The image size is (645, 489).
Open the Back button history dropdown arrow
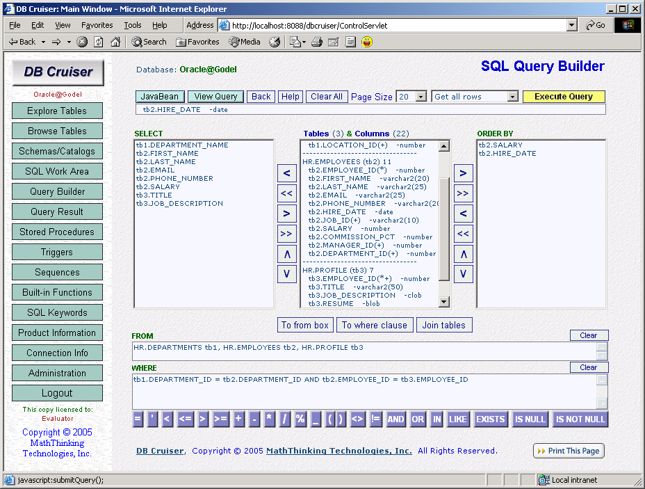click(x=43, y=42)
